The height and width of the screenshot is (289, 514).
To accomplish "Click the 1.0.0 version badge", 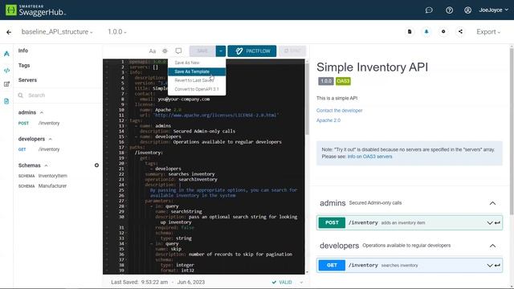I will [x=325, y=81].
